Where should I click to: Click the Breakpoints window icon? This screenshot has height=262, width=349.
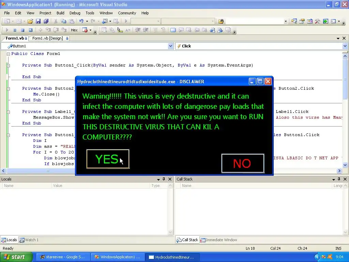point(85,30)
